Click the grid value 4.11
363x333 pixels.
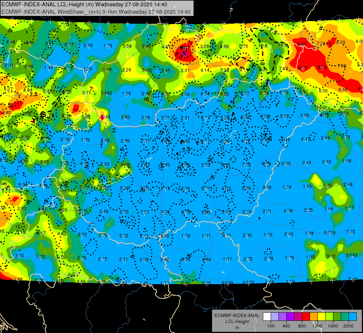click(227, 236)
